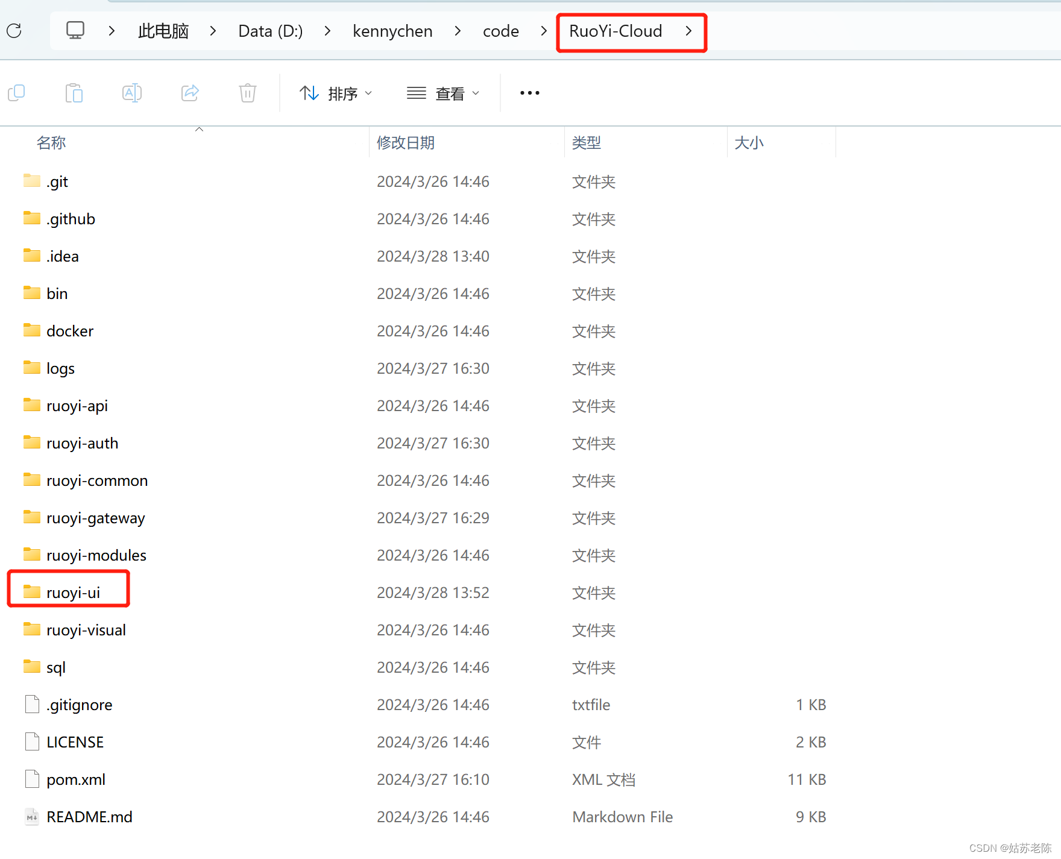Image resolution: width=1061 pixels, height=859 pixels.
Task: Open the three-dot more options menu
Action: click(530, 93)
